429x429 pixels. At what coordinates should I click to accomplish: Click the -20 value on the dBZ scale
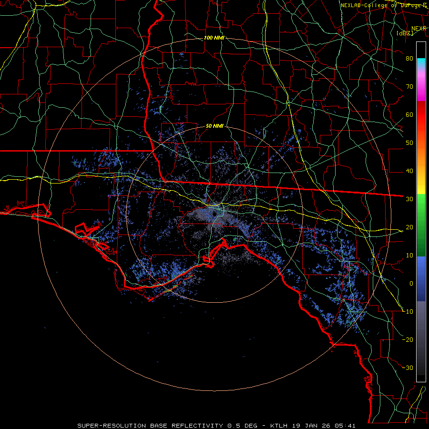(x=408, y=339)
